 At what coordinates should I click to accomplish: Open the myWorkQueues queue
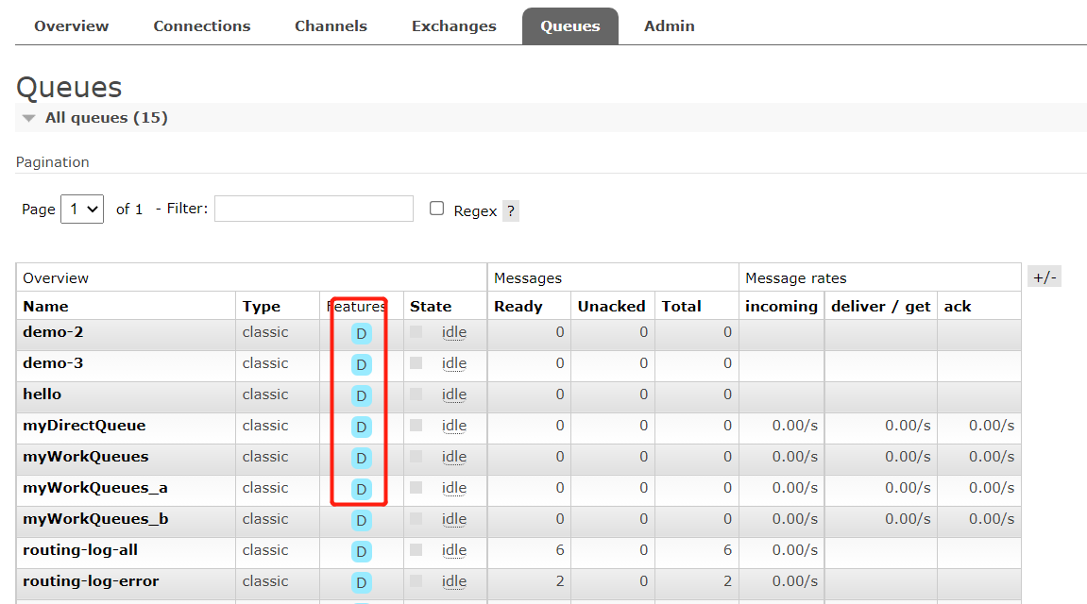[x=86, y=457]
